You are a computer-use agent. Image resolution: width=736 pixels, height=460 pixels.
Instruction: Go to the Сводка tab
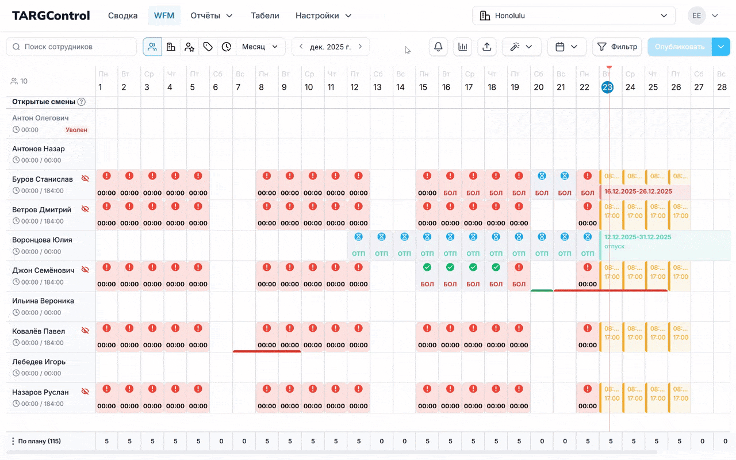(x=122, y=16)
